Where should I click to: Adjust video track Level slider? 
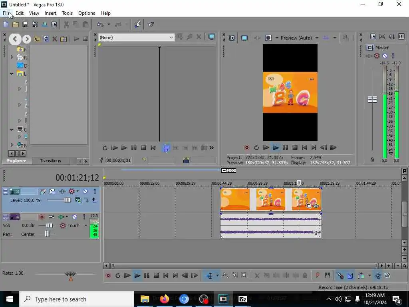click(67, 200)
